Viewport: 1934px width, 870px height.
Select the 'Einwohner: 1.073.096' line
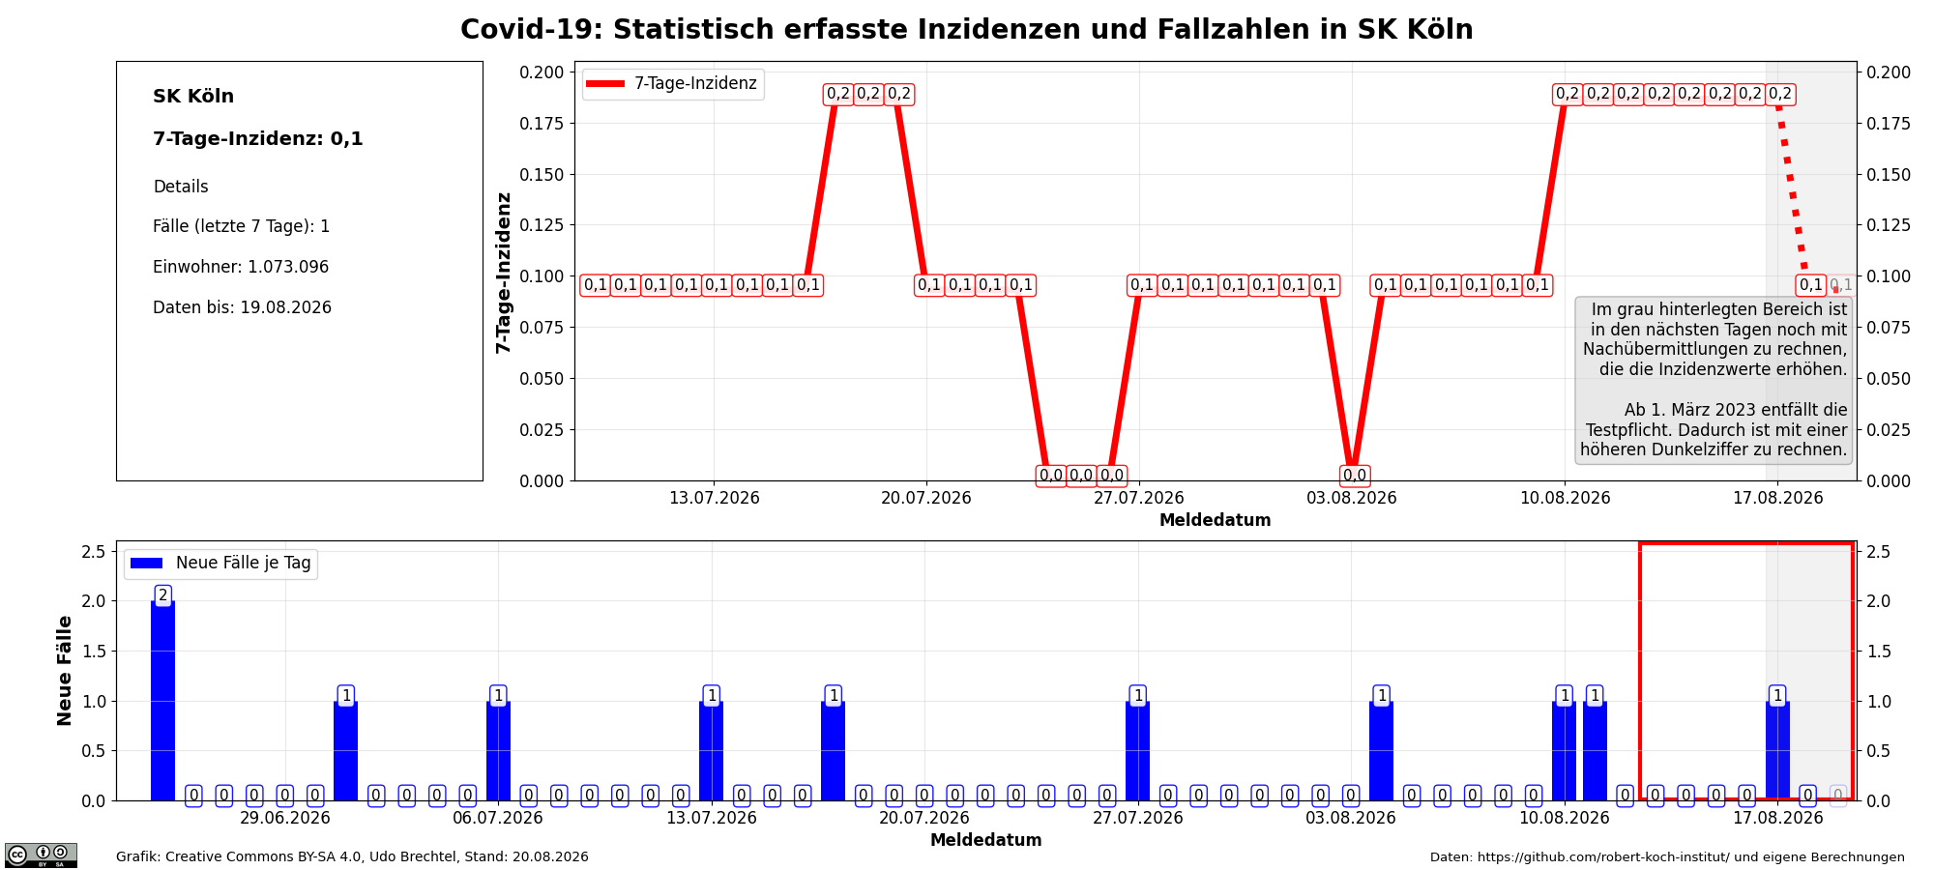click(241, 267)
